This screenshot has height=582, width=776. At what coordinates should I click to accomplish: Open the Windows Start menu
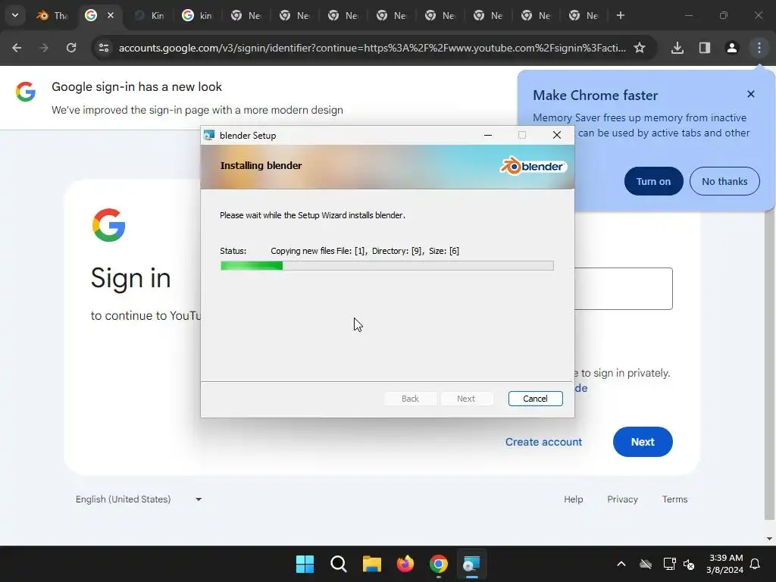[305, 564]
